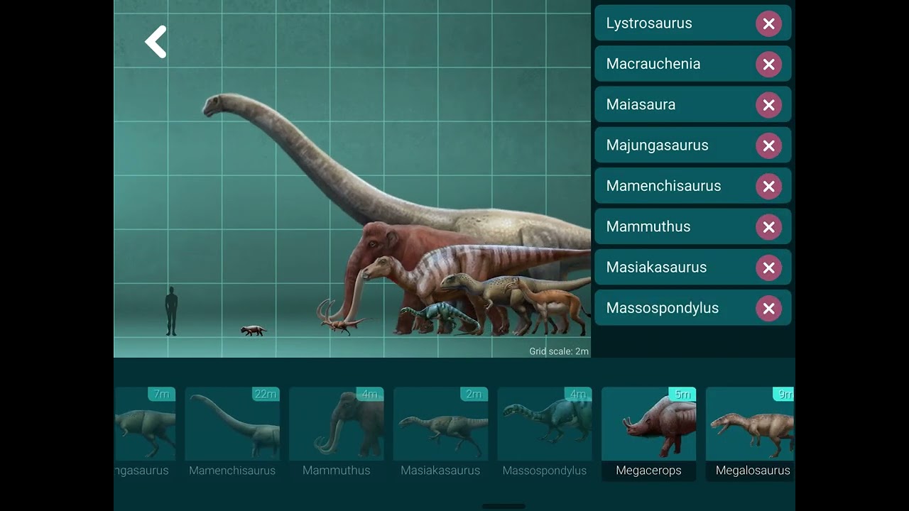Remove Mammuthus with its X icon
This screenshot has width=909, height=511.
(x=768, y=227)
